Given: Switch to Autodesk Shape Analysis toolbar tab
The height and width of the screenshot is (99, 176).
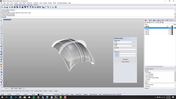Looking at the screenshot, I should [20, 5].
